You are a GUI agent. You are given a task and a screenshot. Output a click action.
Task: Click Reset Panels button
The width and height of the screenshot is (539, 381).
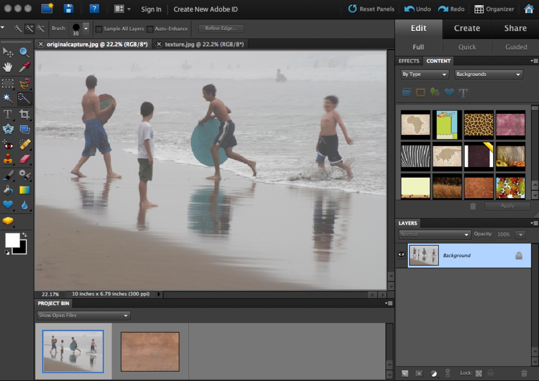point(371,9)
